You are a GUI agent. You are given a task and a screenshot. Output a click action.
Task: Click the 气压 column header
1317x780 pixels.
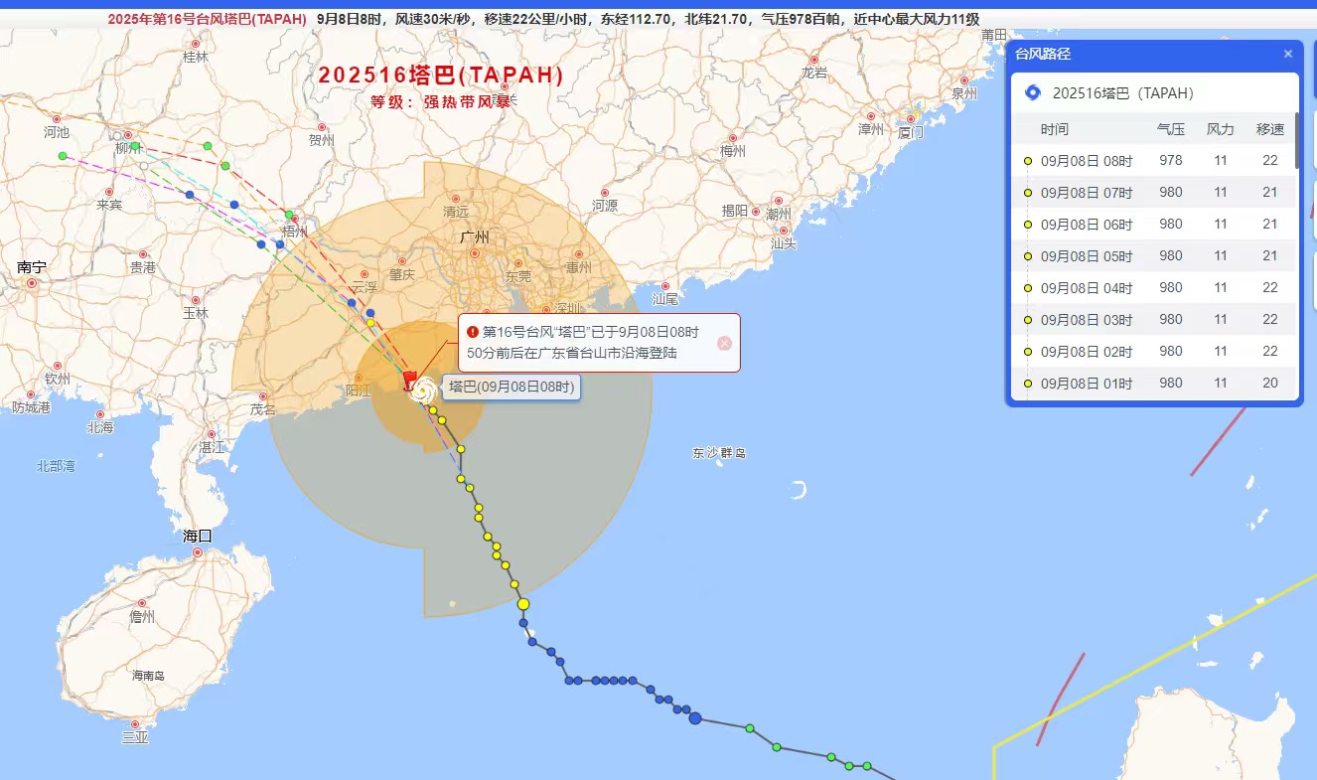[1171, 129]
